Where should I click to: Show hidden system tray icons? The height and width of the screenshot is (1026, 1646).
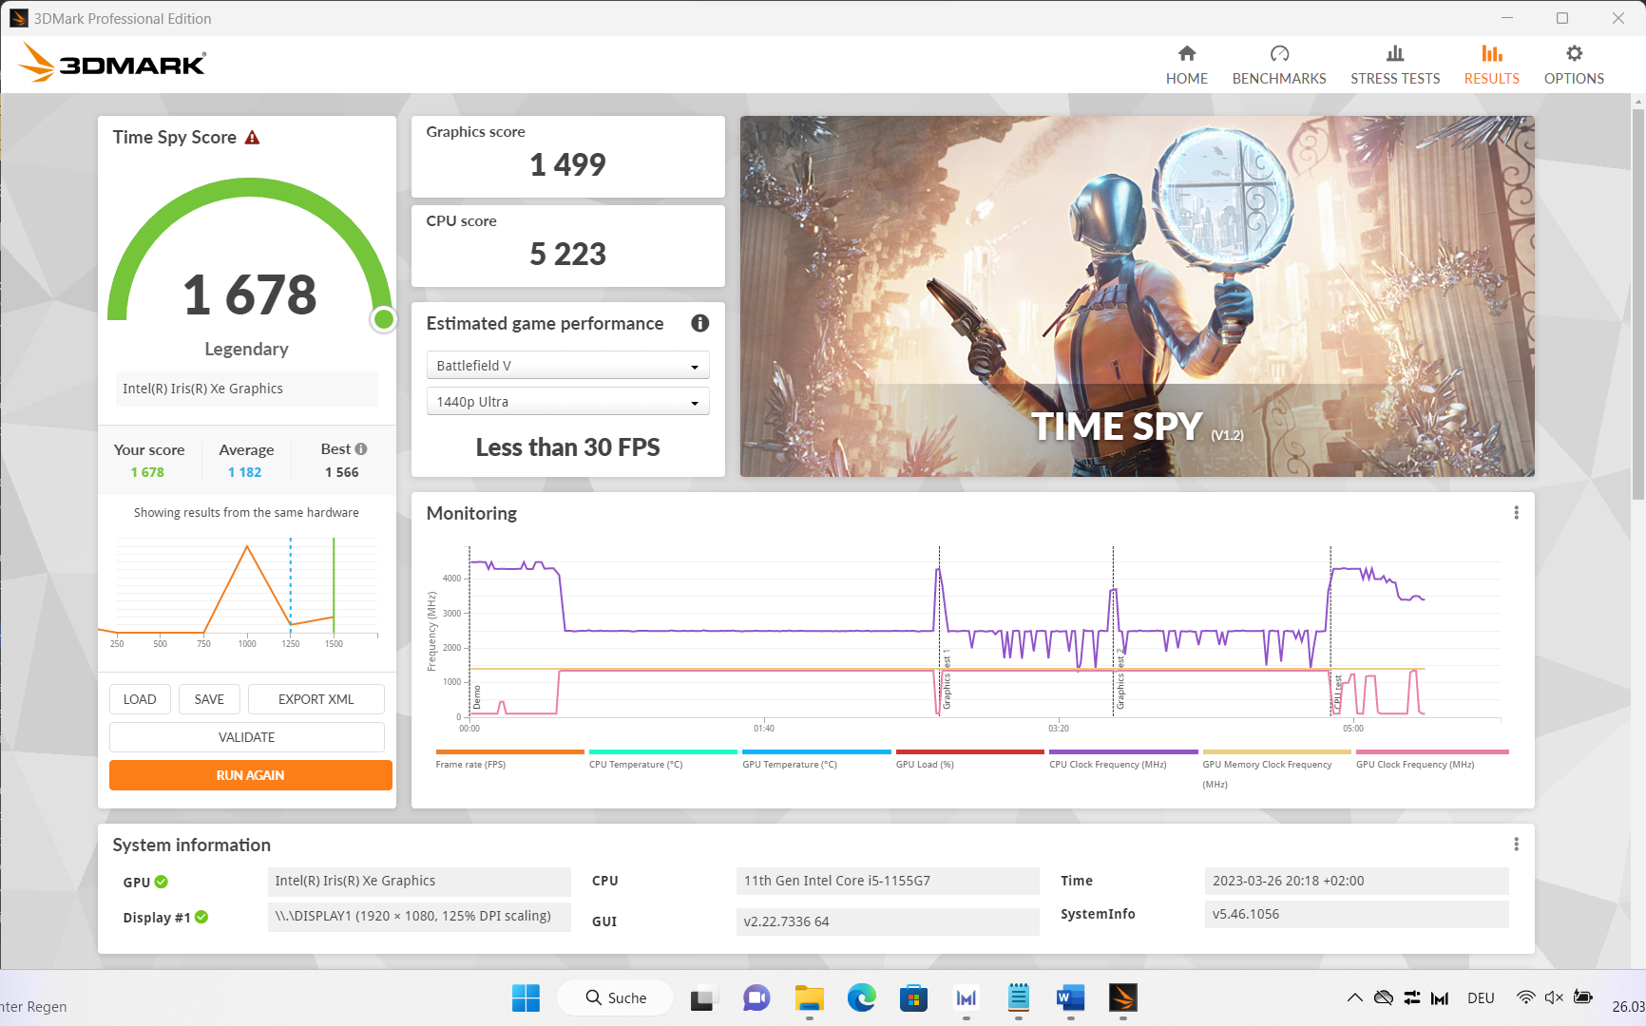click(1355, 997)
